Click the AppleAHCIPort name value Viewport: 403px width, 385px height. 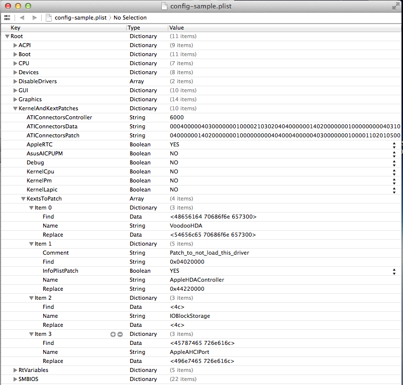pos(189,352)
